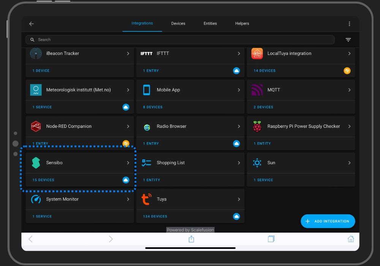
Task: Open the IFTTT integration via its logo
Action: click(146, 54)
